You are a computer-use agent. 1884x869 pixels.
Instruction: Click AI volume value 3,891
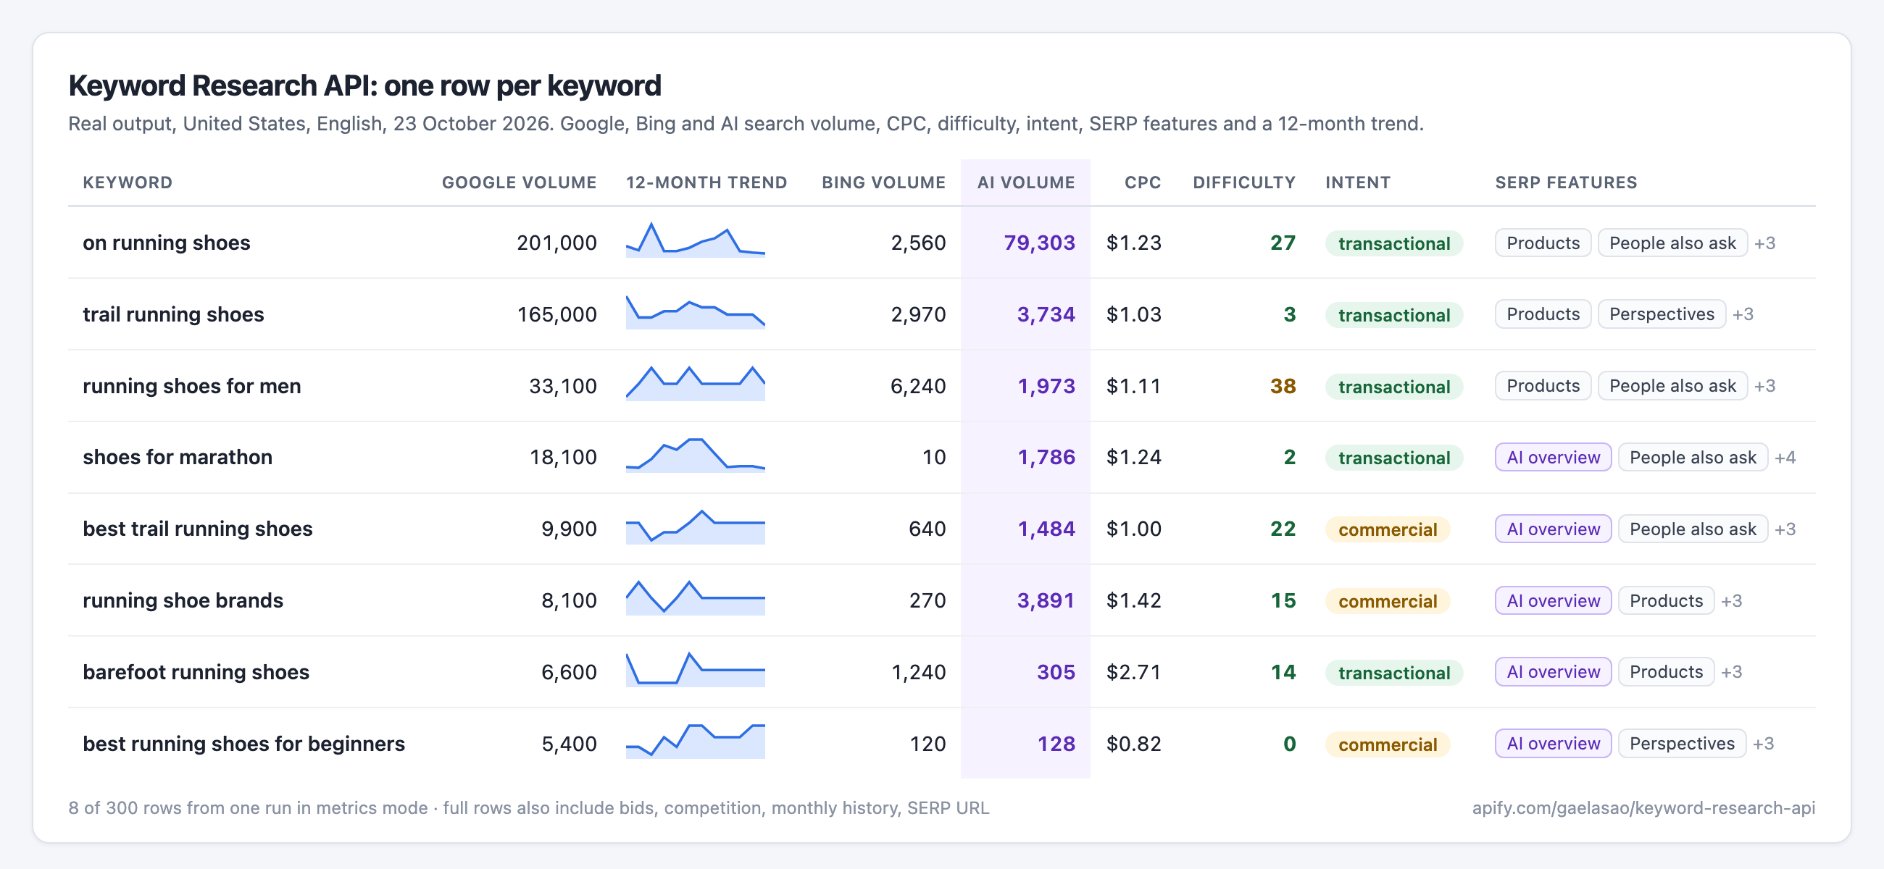coord(1045,600)
